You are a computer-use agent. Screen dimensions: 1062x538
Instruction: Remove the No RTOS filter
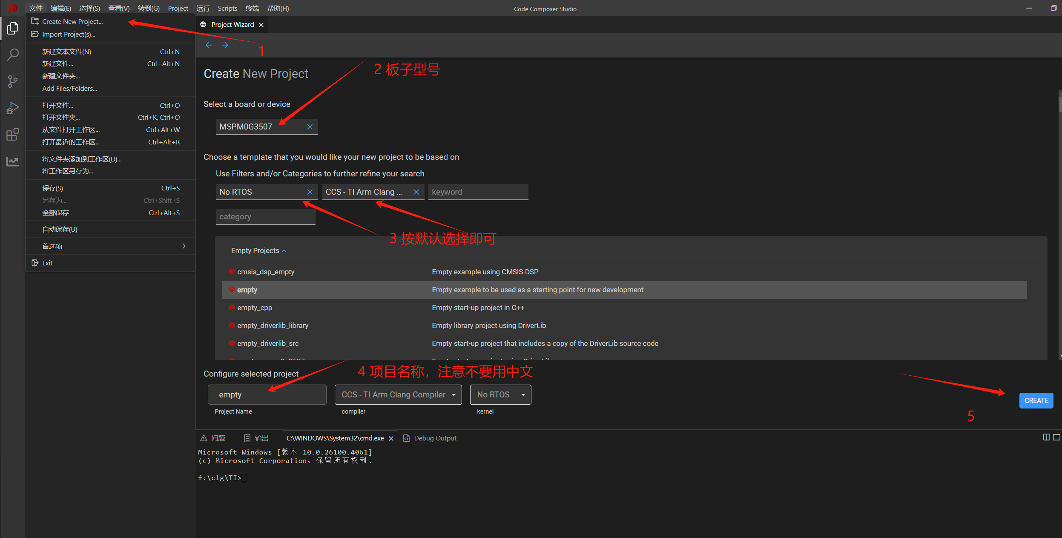pos(310,192)
